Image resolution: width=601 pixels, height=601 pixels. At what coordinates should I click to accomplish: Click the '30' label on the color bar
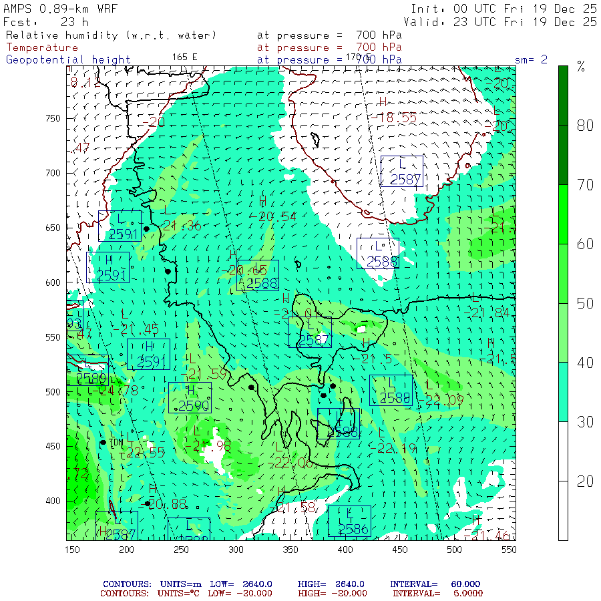click(x=585, y=422)
